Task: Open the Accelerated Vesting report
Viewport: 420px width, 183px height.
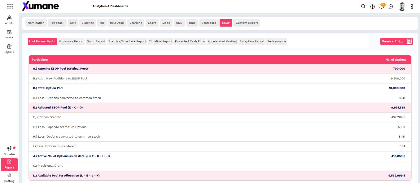Action: click(x=222, y=41)
